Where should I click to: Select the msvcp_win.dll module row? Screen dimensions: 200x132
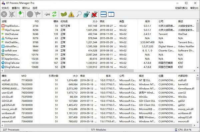(98, 109)
